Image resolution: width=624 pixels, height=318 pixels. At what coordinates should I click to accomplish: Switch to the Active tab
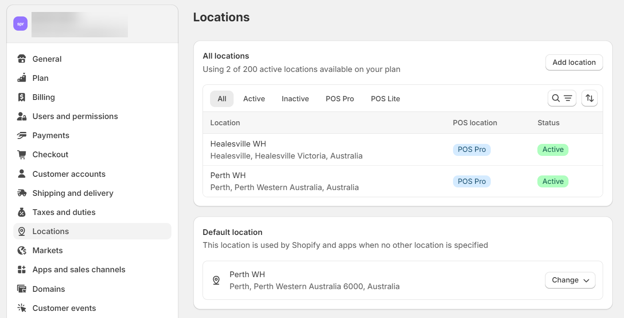click(x=254, y=99)
